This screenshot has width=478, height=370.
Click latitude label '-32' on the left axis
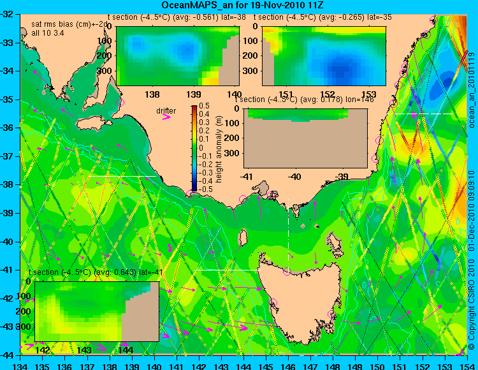tap(7, 14)
